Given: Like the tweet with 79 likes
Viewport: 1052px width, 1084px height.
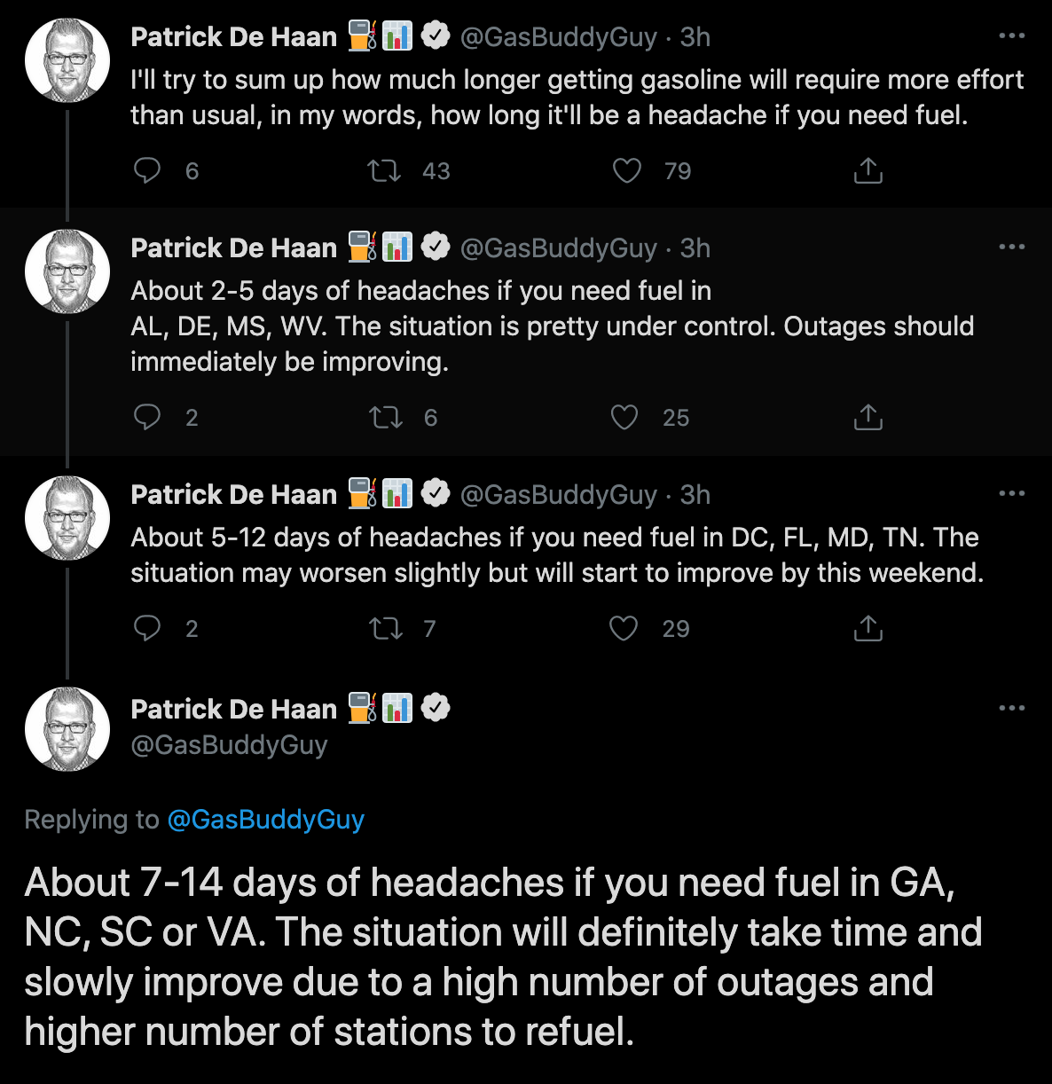Looking at the screenshot, I should pyautogui.click(x=627, y=170).
